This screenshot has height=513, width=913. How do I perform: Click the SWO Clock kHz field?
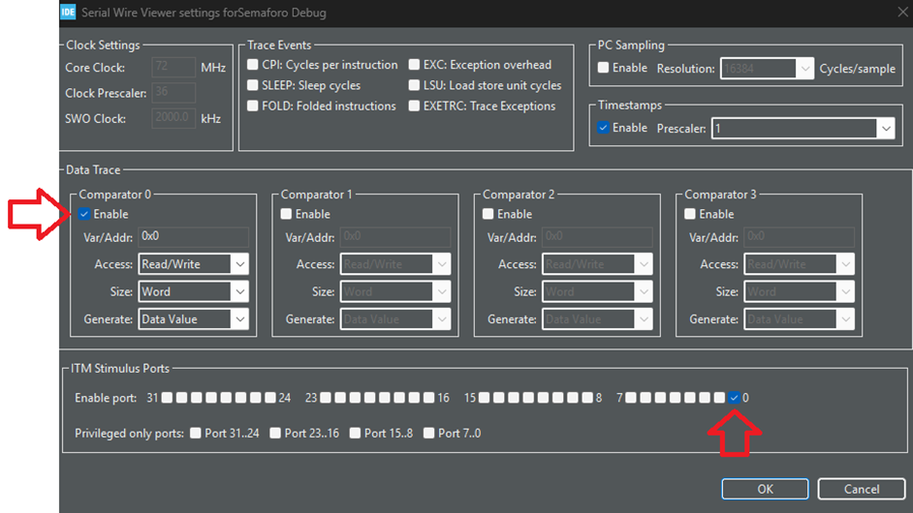click(173, 118)
